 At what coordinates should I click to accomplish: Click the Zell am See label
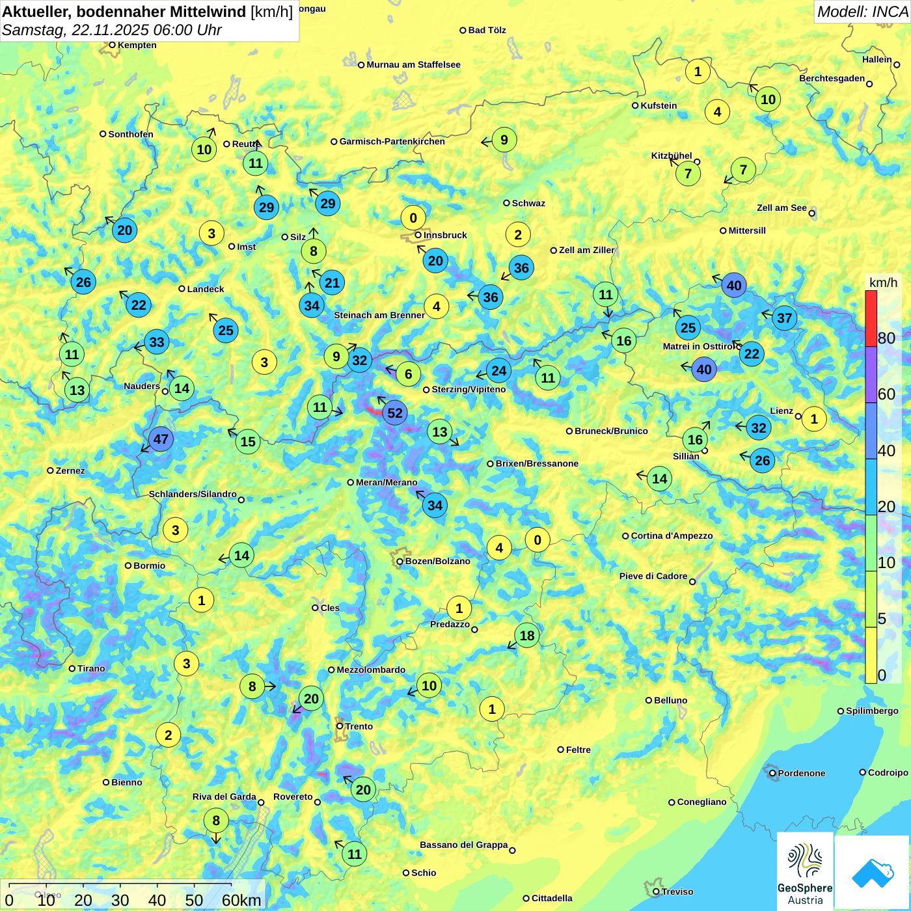pyautogui.click(x=782, y=208)
